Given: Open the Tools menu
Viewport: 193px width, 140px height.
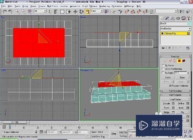Looking at the screenshot, I should pos(17,6).
